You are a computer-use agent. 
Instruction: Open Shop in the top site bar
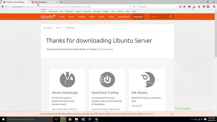click(x=128, y=11)
